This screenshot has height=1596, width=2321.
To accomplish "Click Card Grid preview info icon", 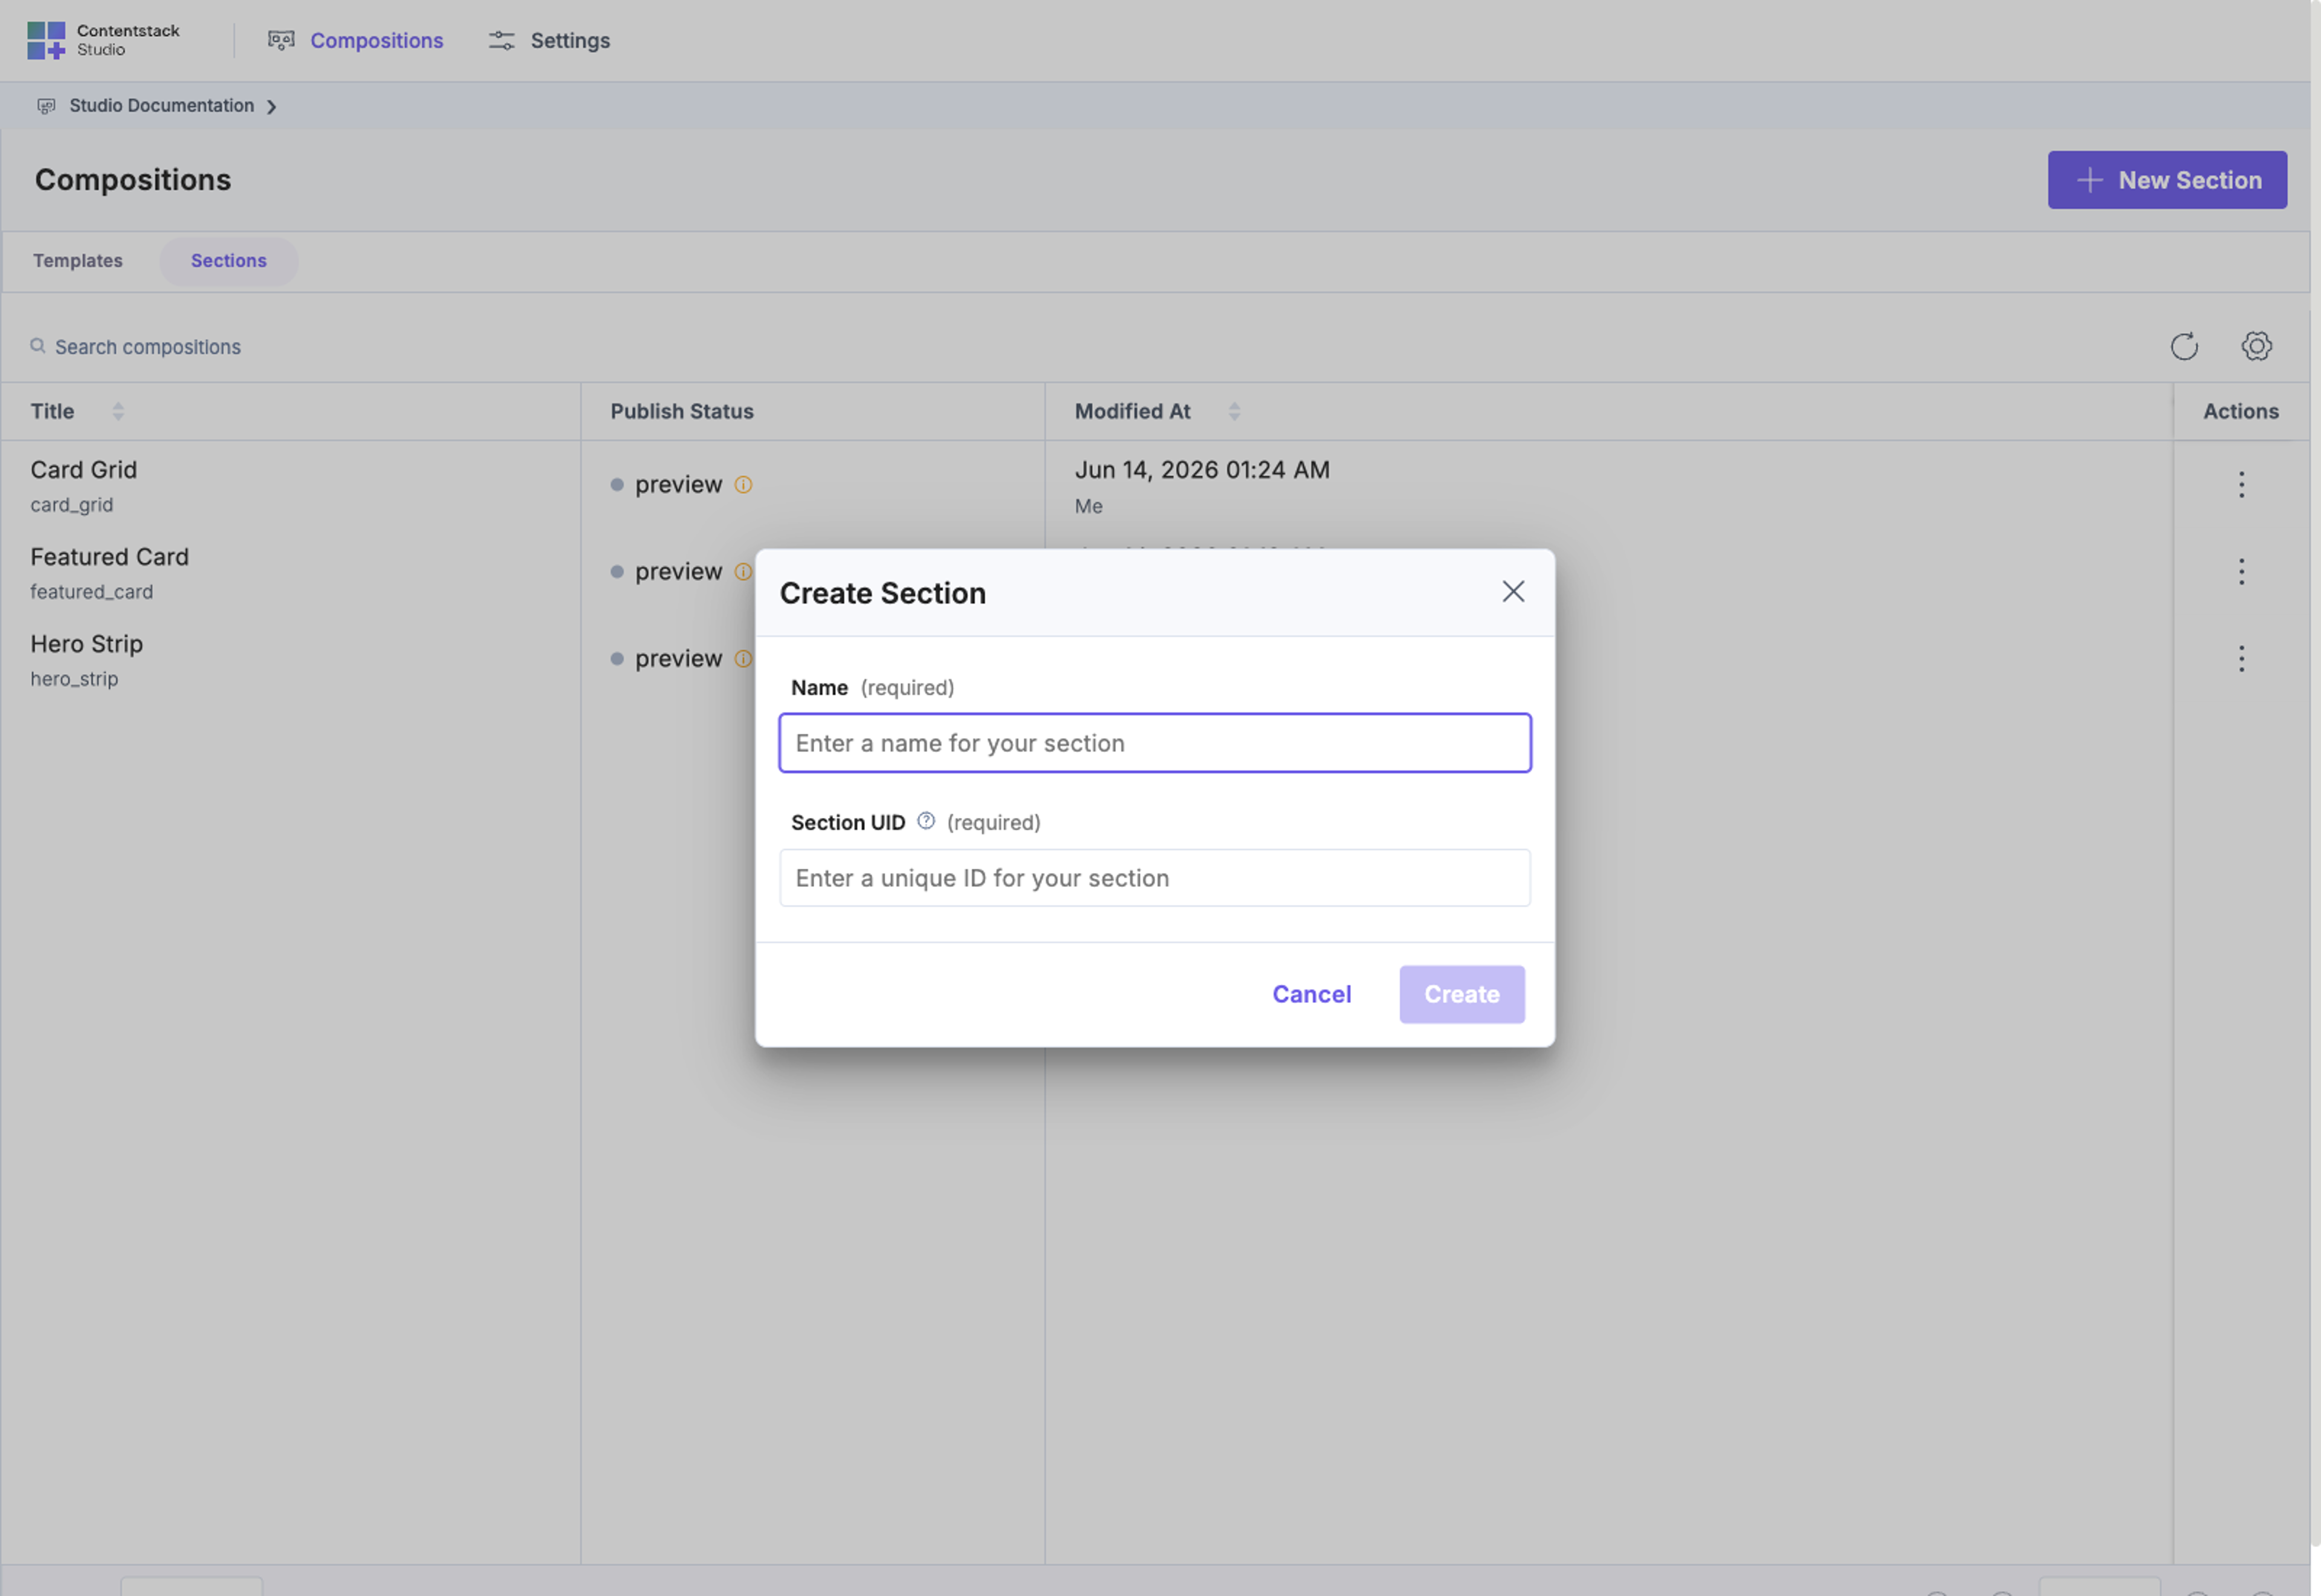I will click(x=743, y=484).
